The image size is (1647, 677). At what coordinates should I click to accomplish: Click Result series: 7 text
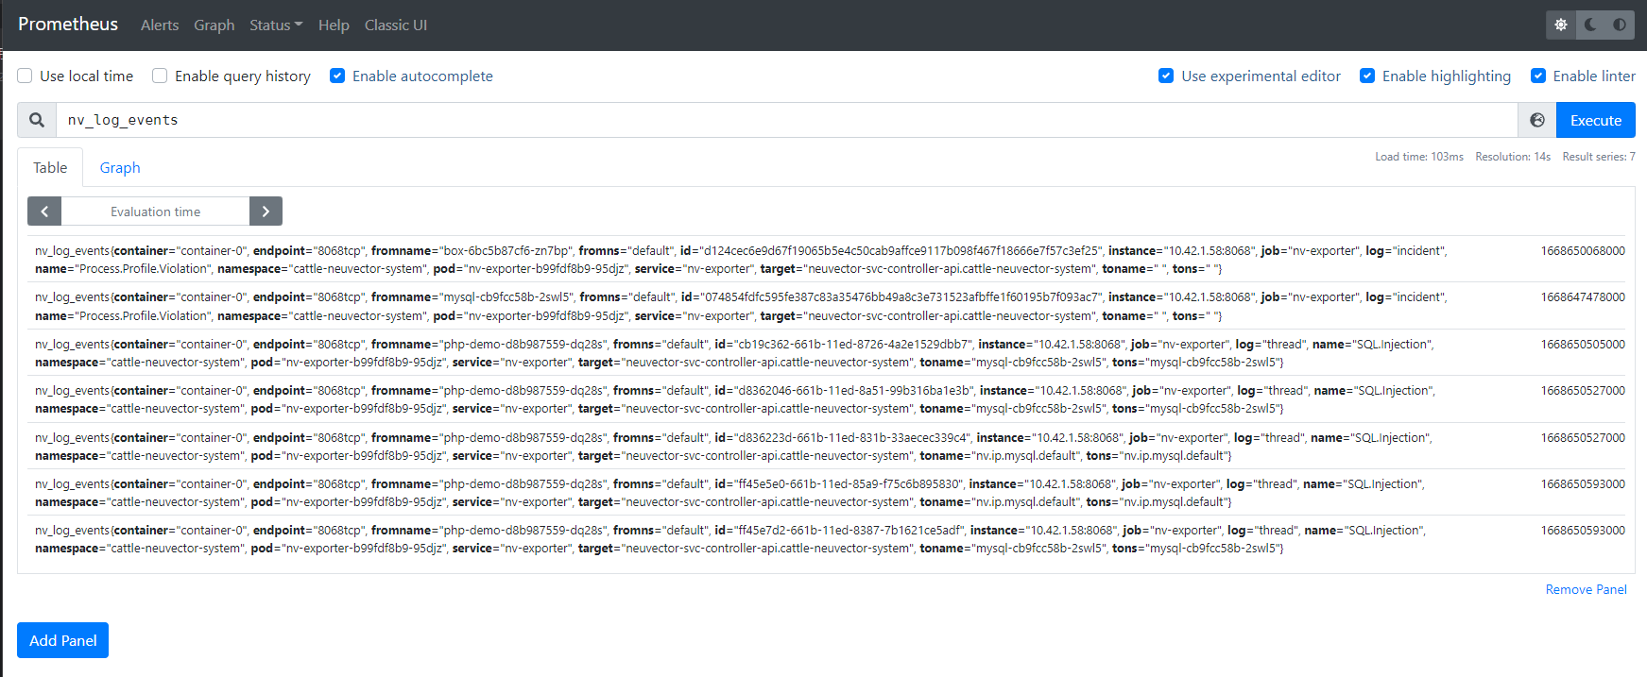click(1599, 157)
